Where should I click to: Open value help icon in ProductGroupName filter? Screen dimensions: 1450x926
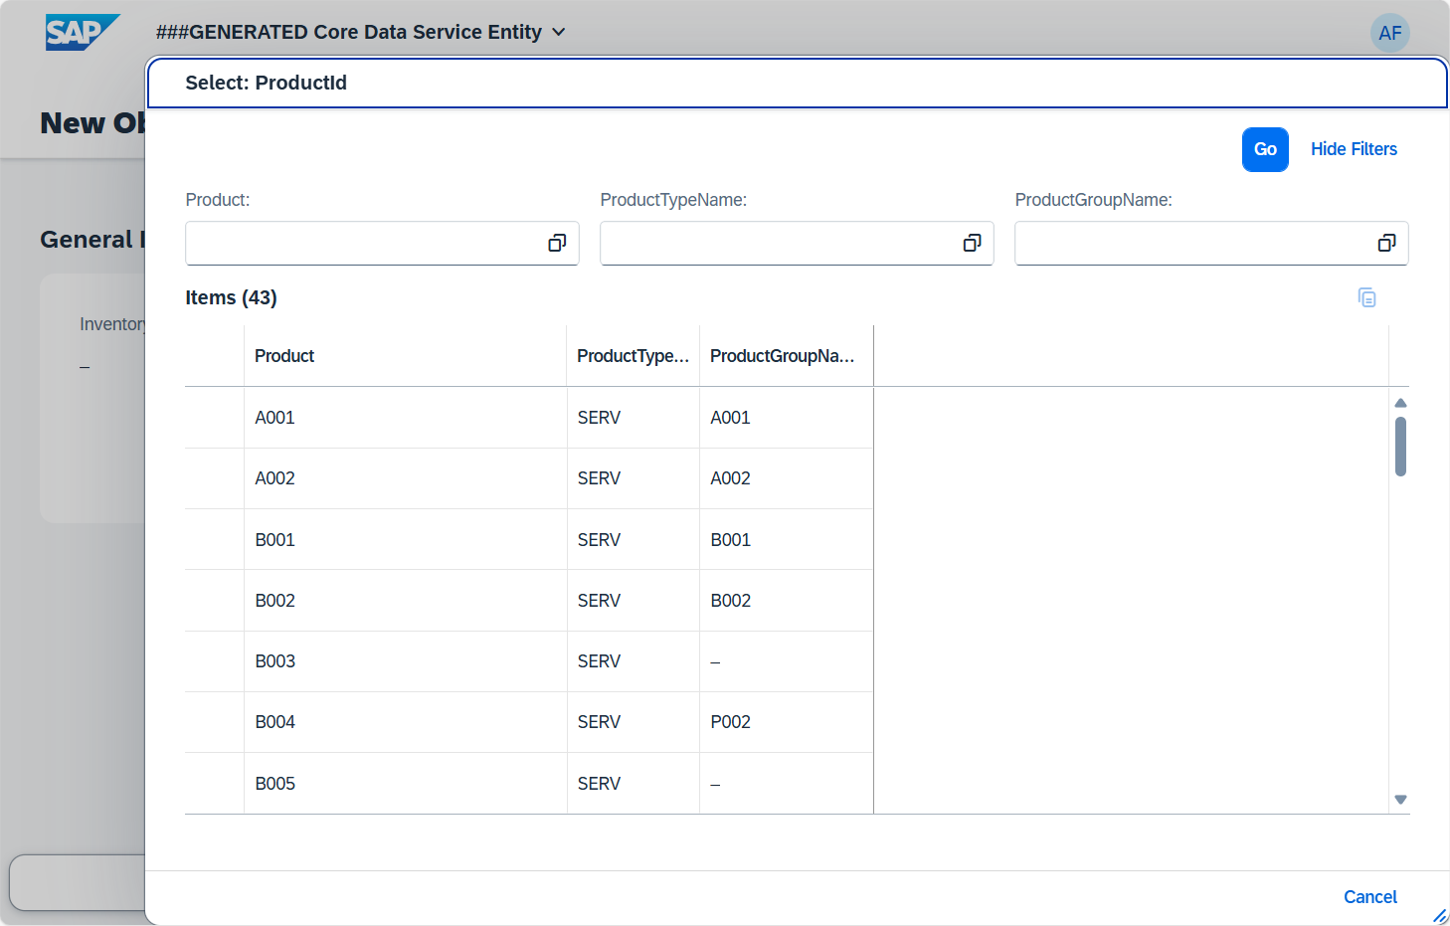[1386, 244]
